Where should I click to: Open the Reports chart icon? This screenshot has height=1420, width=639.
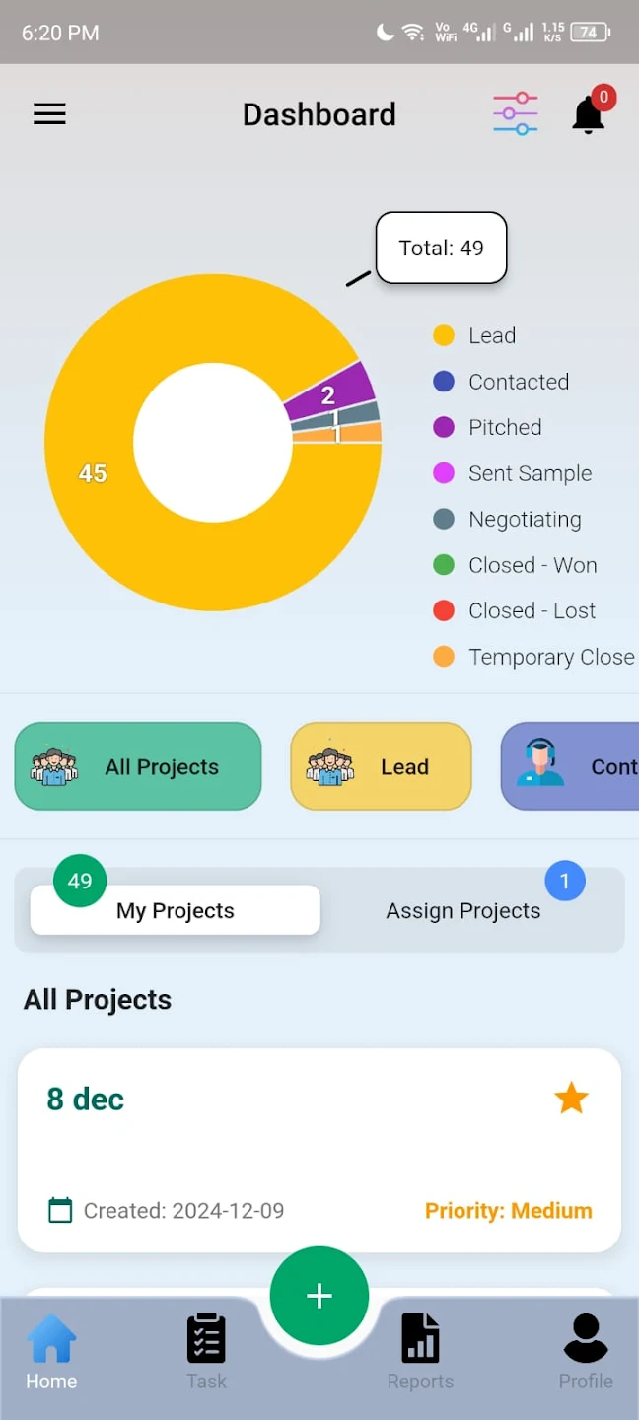(x=420, y=1353)
